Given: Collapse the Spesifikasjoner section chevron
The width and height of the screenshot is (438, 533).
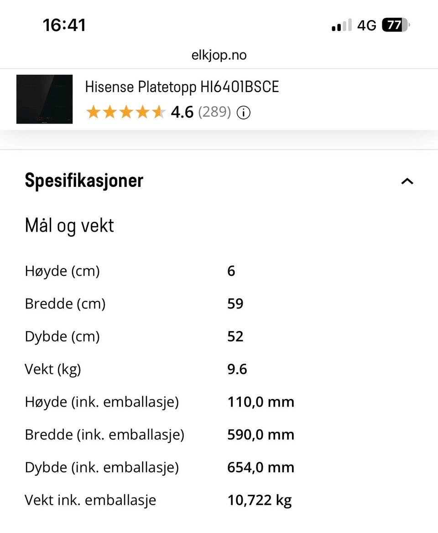Looking at the screenshot, I should (407, 181).
